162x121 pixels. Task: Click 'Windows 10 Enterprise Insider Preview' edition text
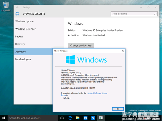click(x=103, y=30)
